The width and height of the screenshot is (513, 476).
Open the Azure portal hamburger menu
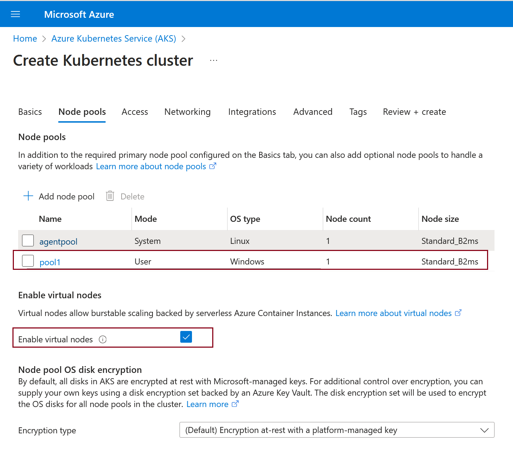15,14
